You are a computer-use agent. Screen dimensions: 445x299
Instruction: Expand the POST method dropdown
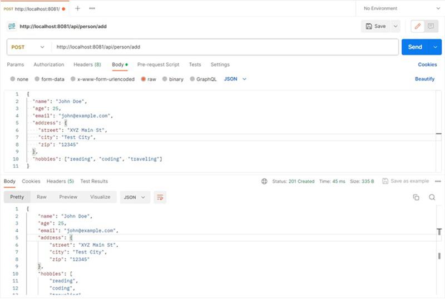[x=28, y=47]
